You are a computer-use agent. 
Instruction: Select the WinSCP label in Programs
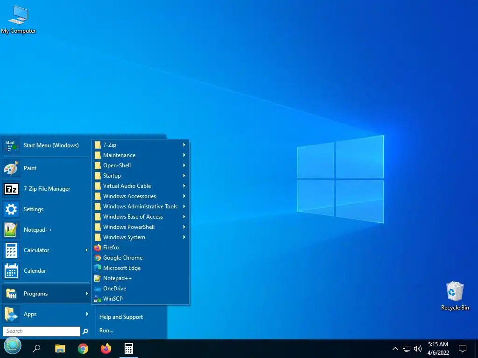113,299
